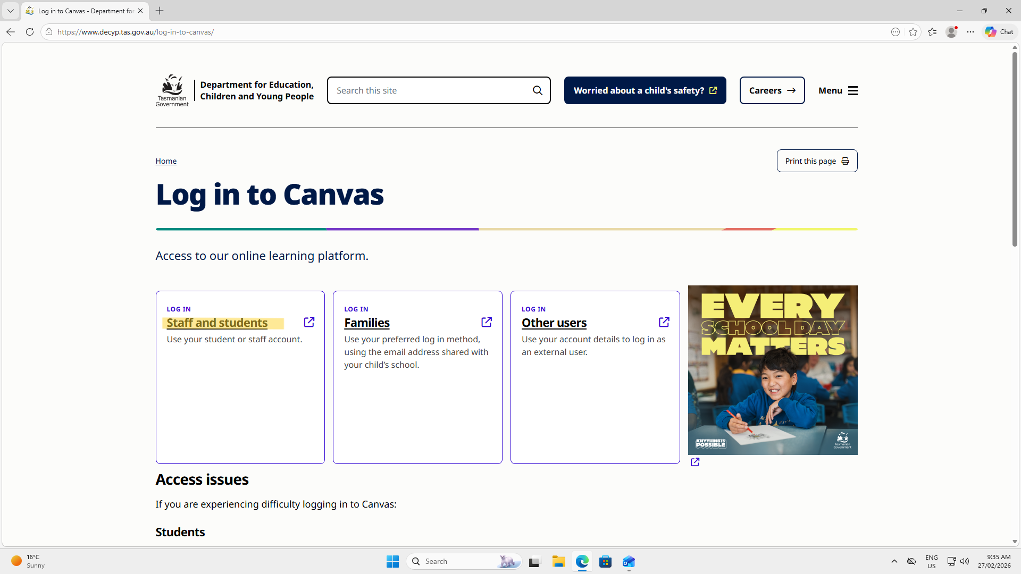Click external link icon beside Families
This screenshot has width=1021, height=574.
coord(486,322)
